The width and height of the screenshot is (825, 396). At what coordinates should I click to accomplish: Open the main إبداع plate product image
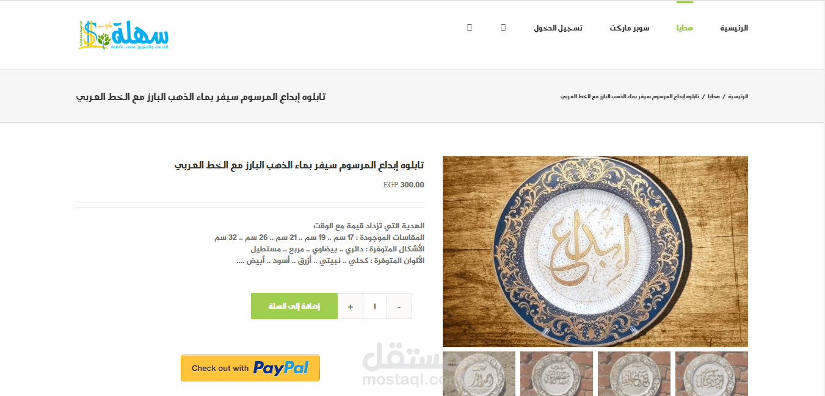(595, 251)
